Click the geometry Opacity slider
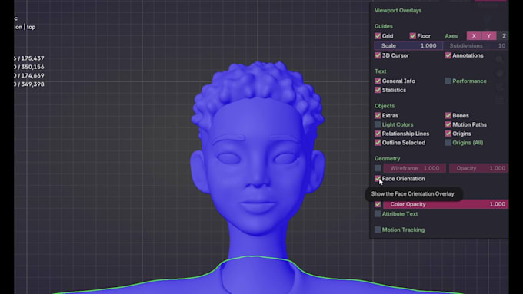This screenshot has height=294, width=523. tap(478, 168)
